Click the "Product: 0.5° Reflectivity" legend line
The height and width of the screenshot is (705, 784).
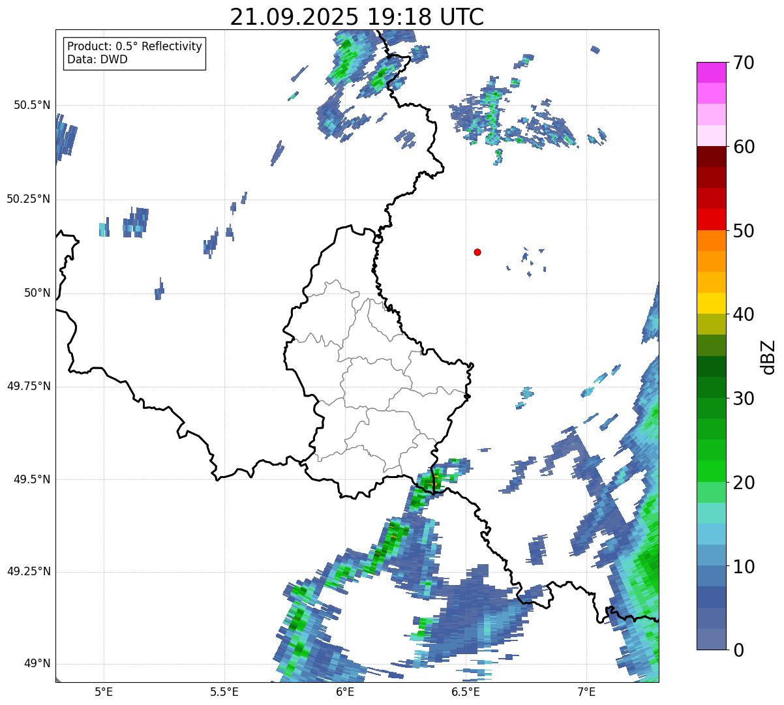pos(135,47)
